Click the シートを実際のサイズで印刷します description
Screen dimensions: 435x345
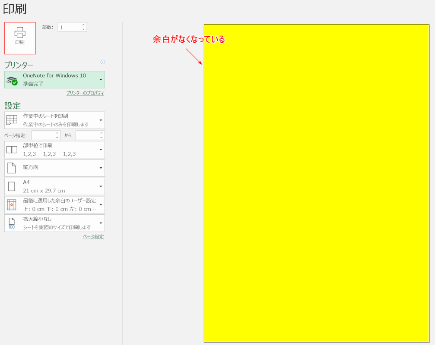click(x=57, y=227)
